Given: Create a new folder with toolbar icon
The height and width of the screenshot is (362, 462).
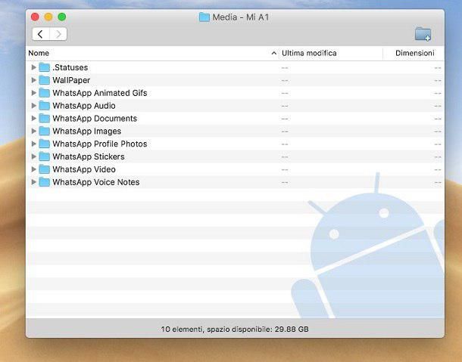Looking at the screenshot, I should click(x=423, y=34).
